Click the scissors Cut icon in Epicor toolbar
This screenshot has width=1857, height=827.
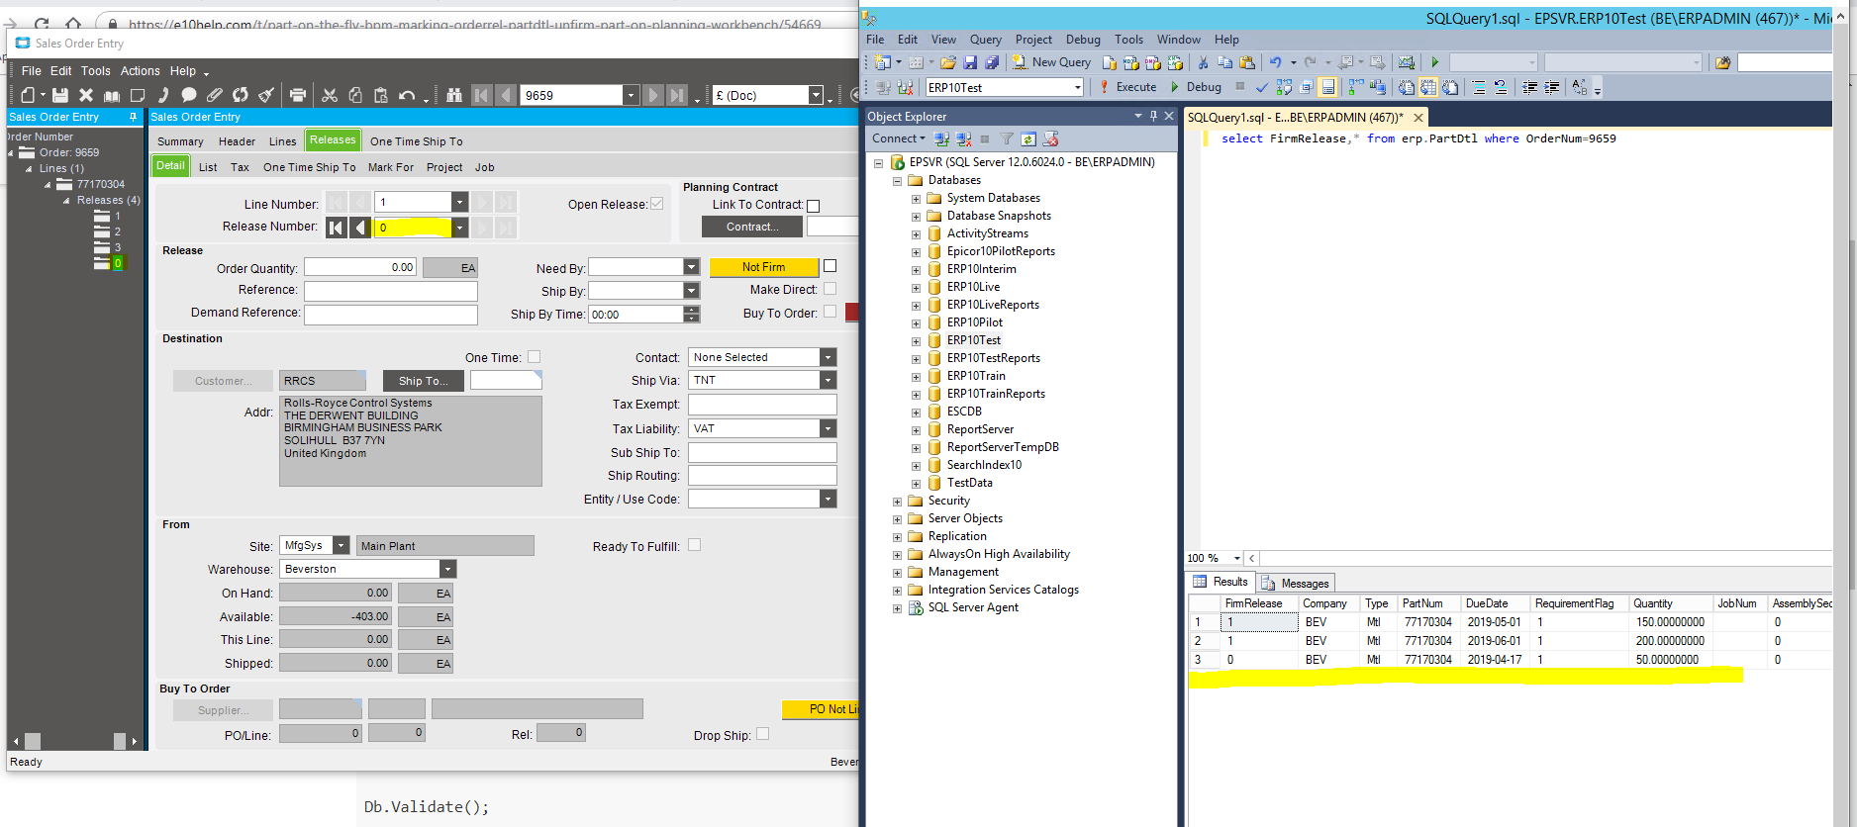pyautogui.click(x=330, y=95)
